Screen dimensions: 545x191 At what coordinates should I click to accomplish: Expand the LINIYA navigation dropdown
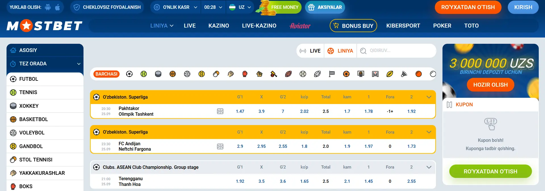[x=162, y=26]
